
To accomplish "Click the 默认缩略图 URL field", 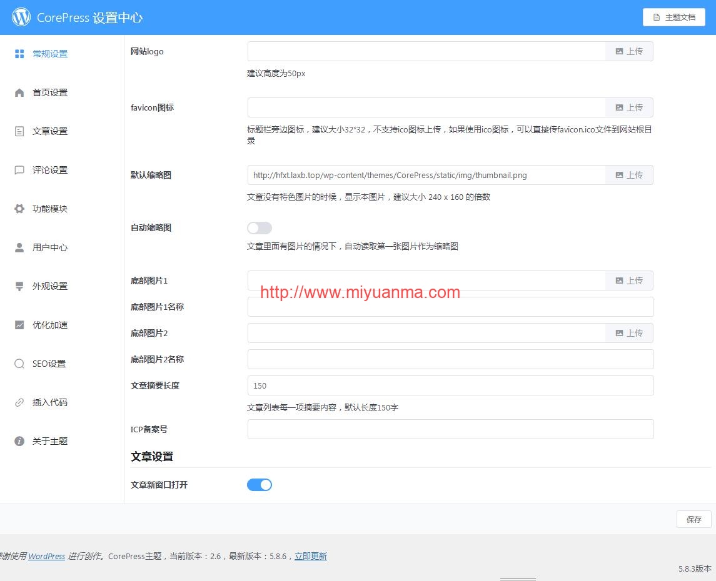I will 426,175.
